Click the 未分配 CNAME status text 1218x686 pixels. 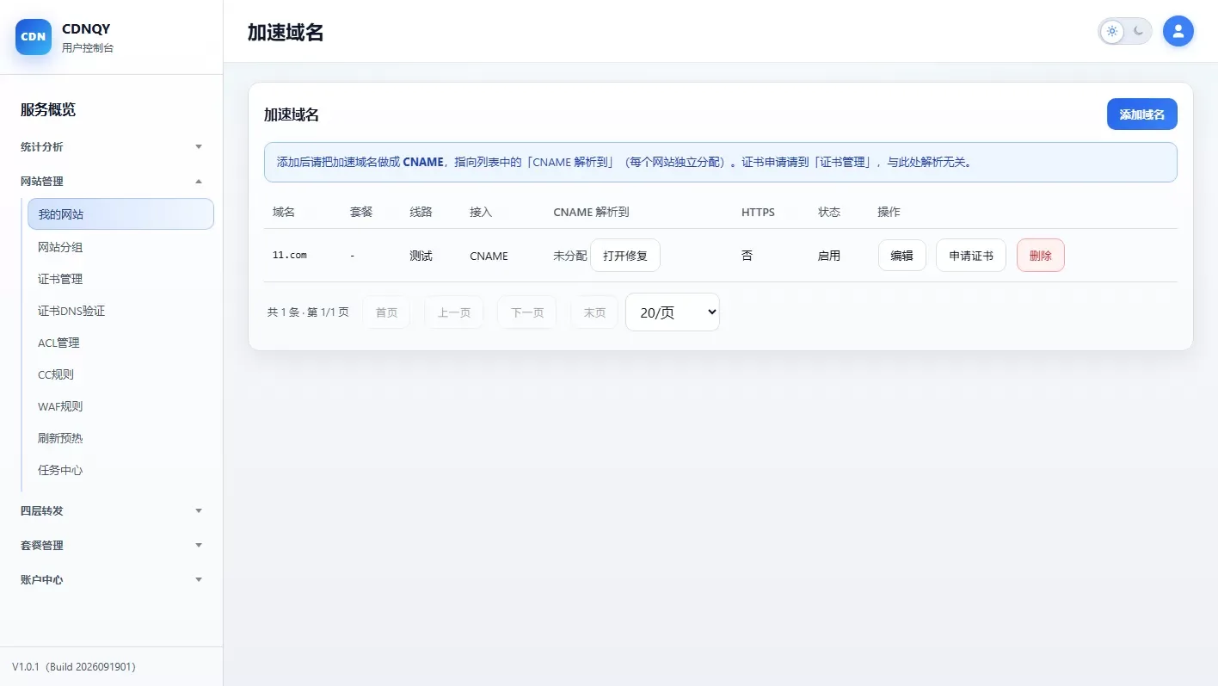point(569,256)
